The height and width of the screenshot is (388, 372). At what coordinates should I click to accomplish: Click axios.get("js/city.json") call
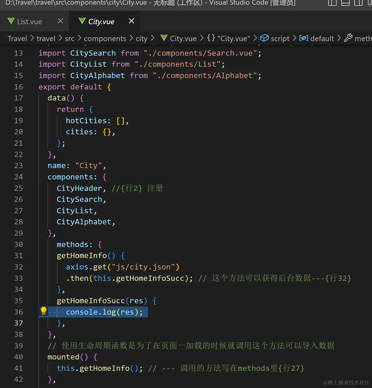pos(123,267)
